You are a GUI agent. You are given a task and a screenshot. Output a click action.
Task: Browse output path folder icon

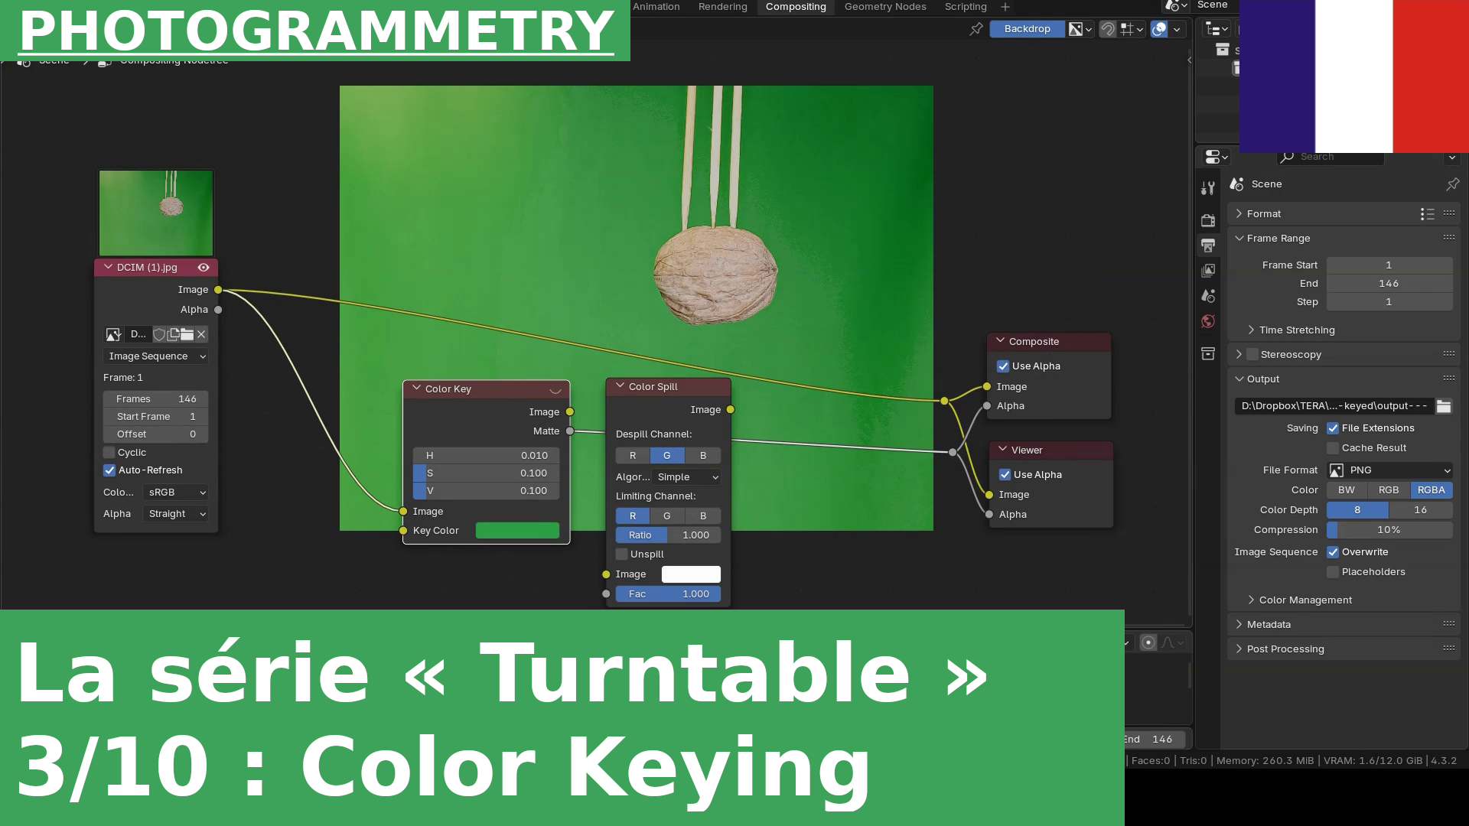[1444, 406]
